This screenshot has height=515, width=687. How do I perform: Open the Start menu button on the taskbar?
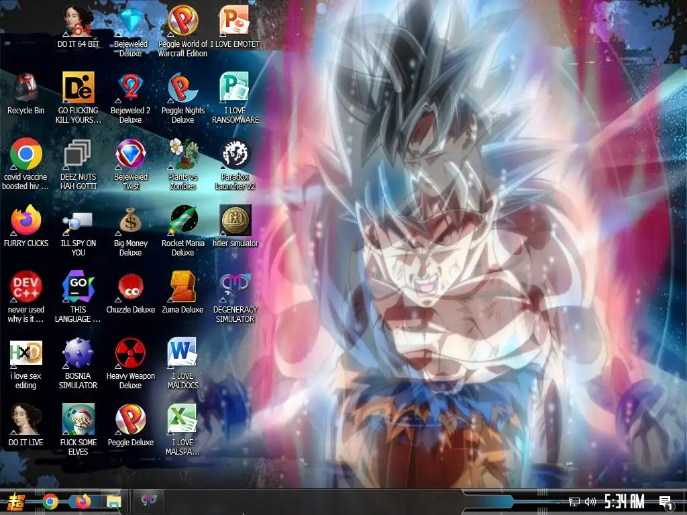15,502
